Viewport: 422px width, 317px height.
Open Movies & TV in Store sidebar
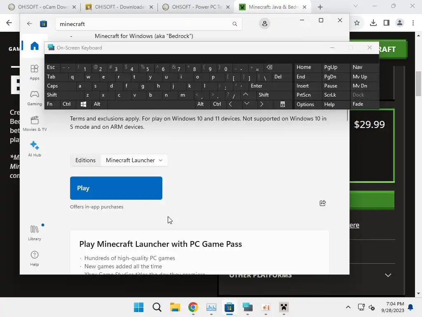pos(35,123)
